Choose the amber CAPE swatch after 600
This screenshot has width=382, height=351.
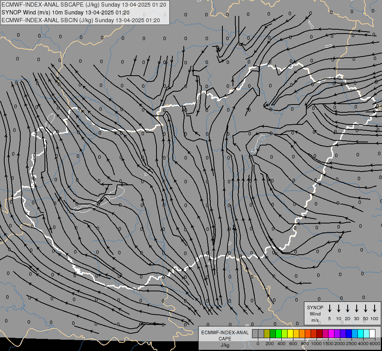pyautogui.click(x=296, y=333)
